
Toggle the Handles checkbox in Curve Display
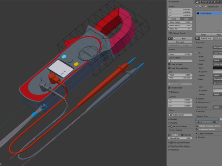[169, 135]
